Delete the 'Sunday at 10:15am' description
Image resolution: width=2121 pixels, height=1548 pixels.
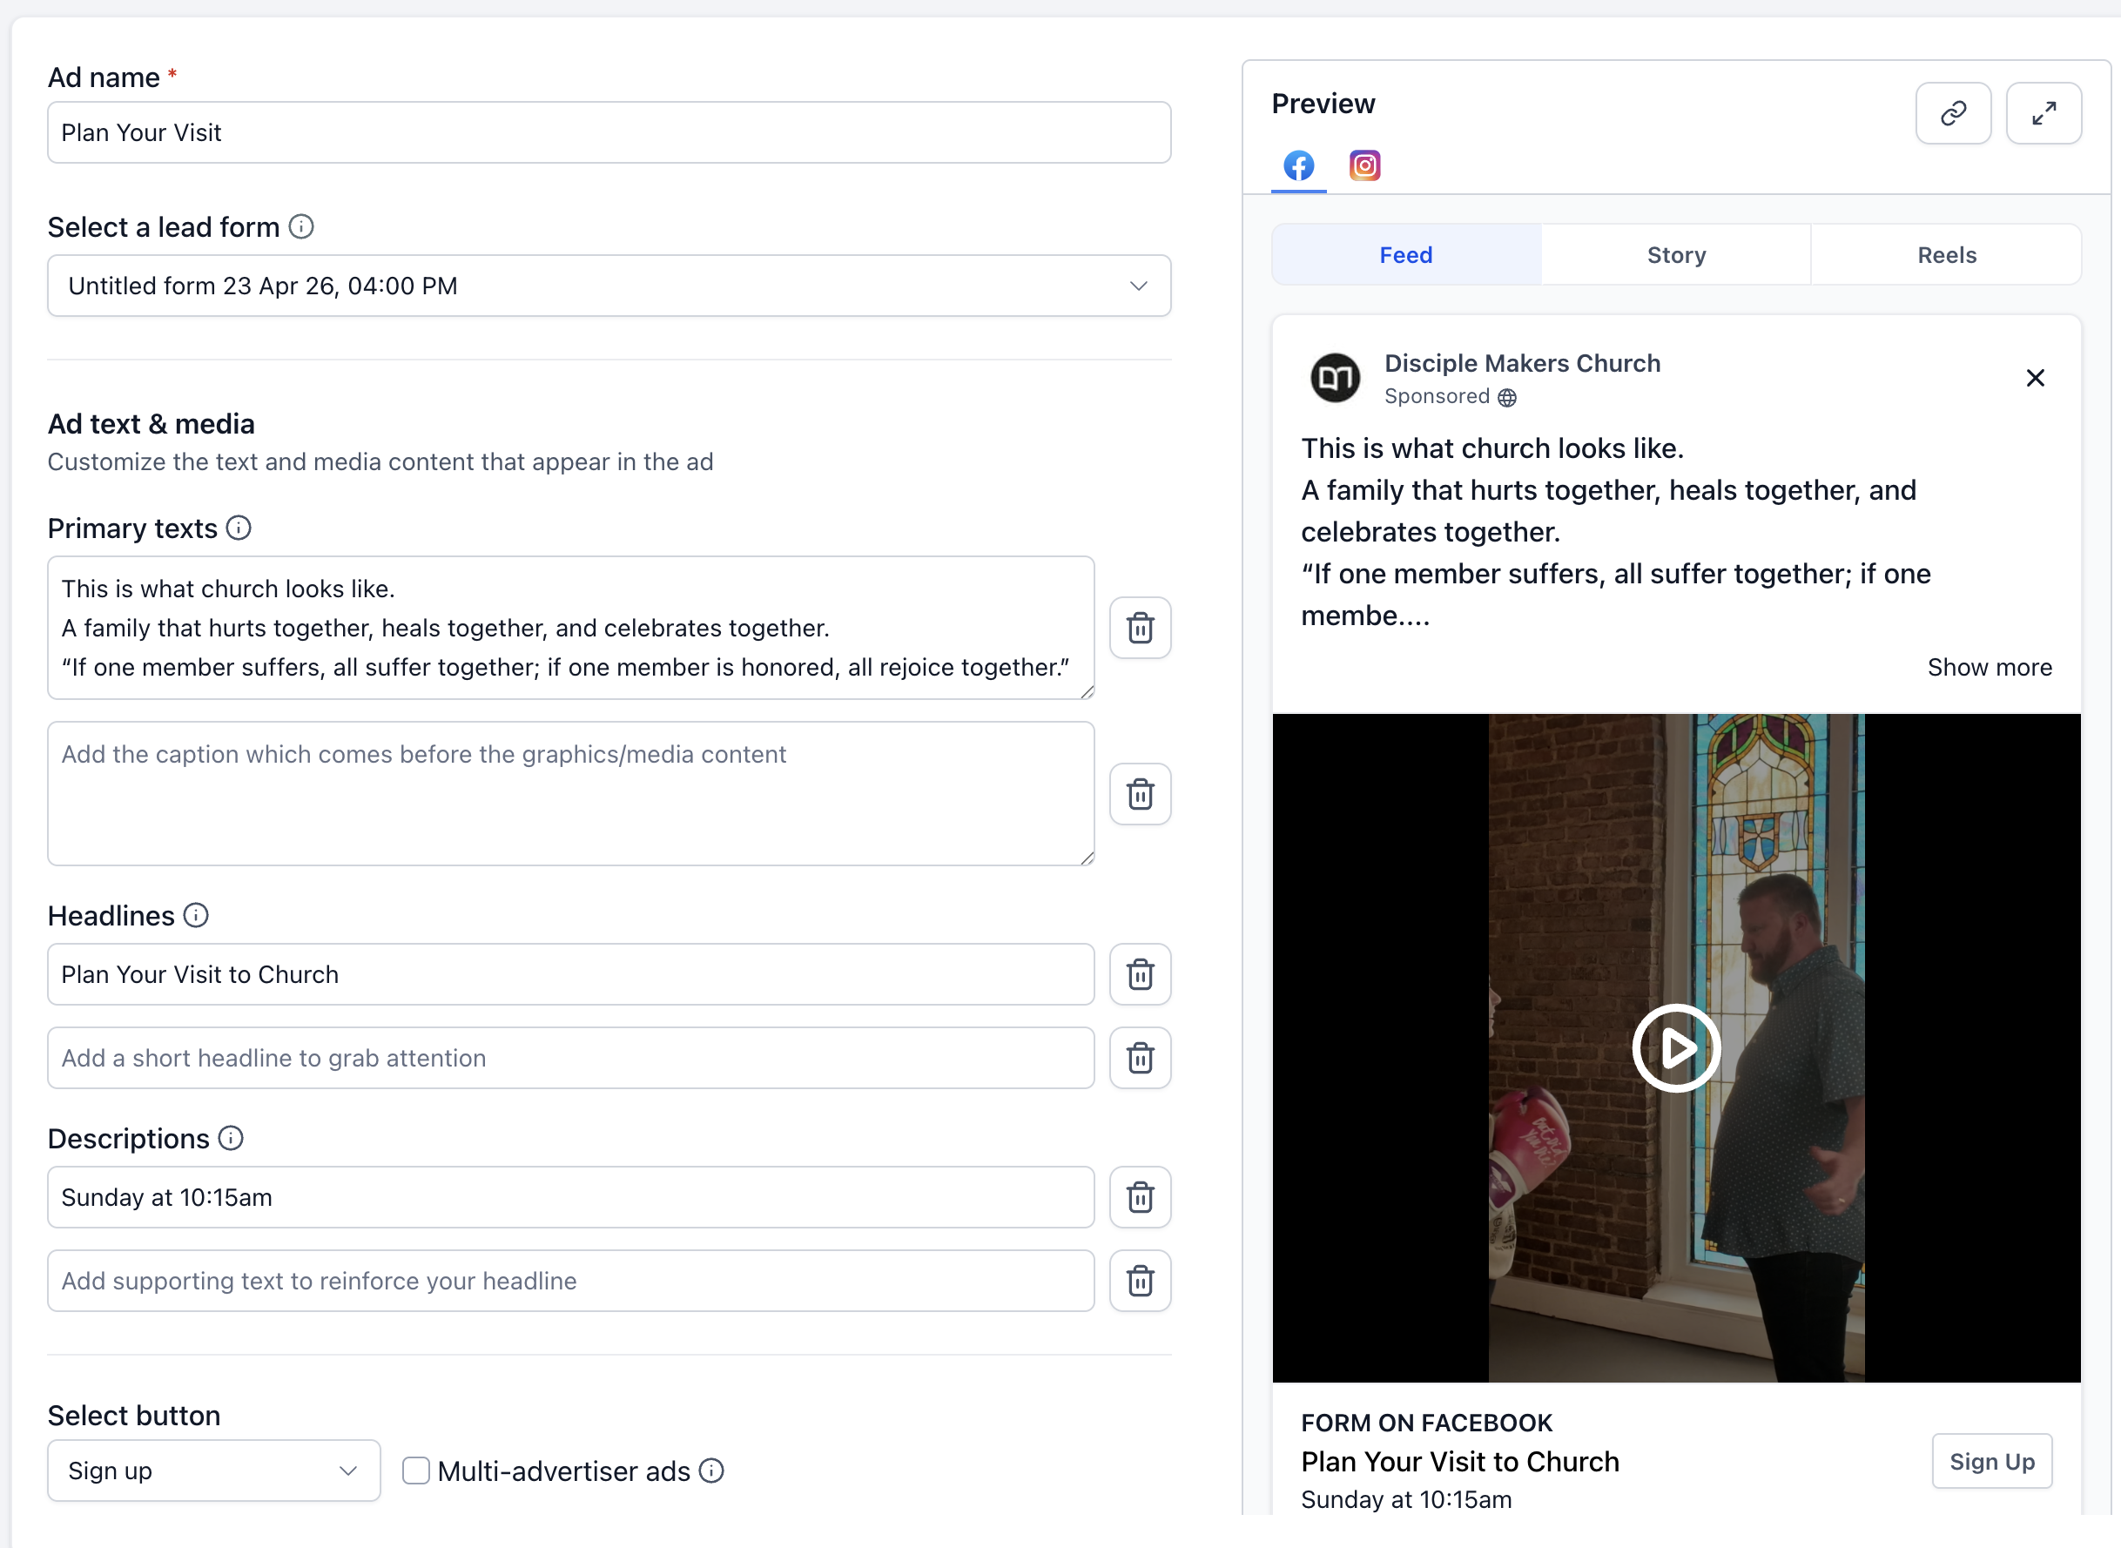[1140, 1197]
